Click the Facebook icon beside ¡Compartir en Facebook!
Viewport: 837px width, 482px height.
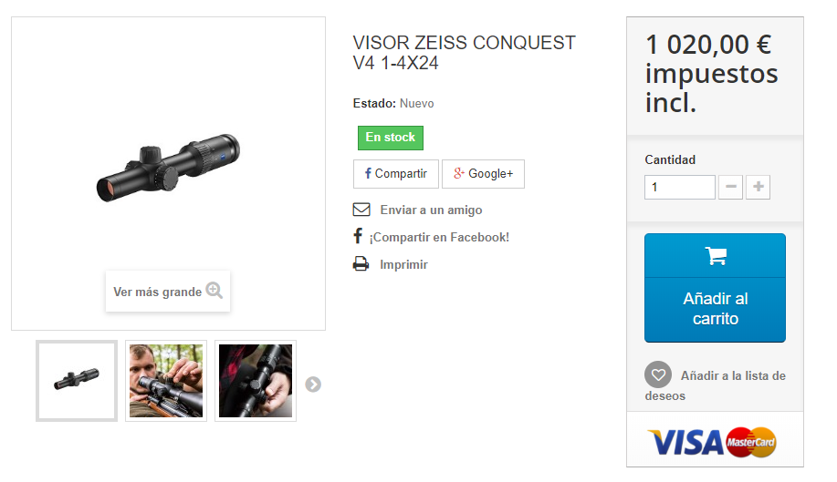pos(358,236)
